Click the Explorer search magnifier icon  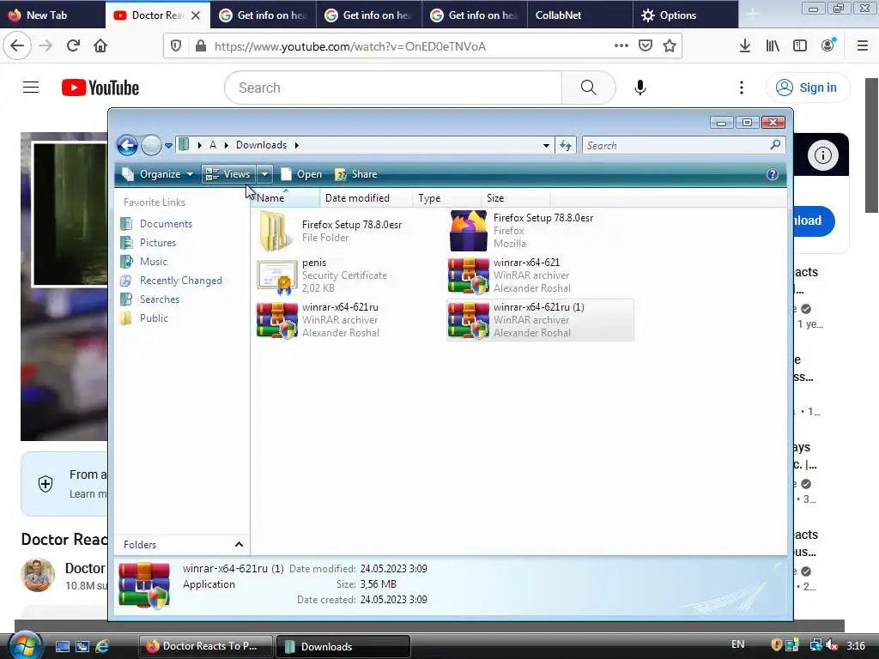pos(775,145)
